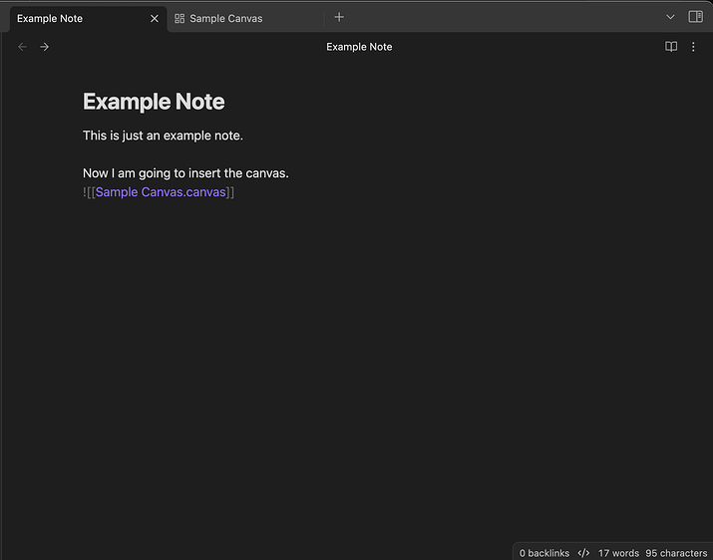Place cursor in the Example Note heading

[x=154, y=102]
